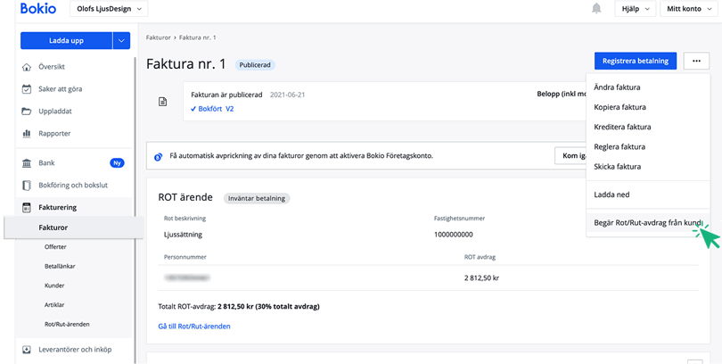Viewport: 722px width, 364px height.
Task: Click the Bokföring och bokslut icon
Action: pos(27,185)
